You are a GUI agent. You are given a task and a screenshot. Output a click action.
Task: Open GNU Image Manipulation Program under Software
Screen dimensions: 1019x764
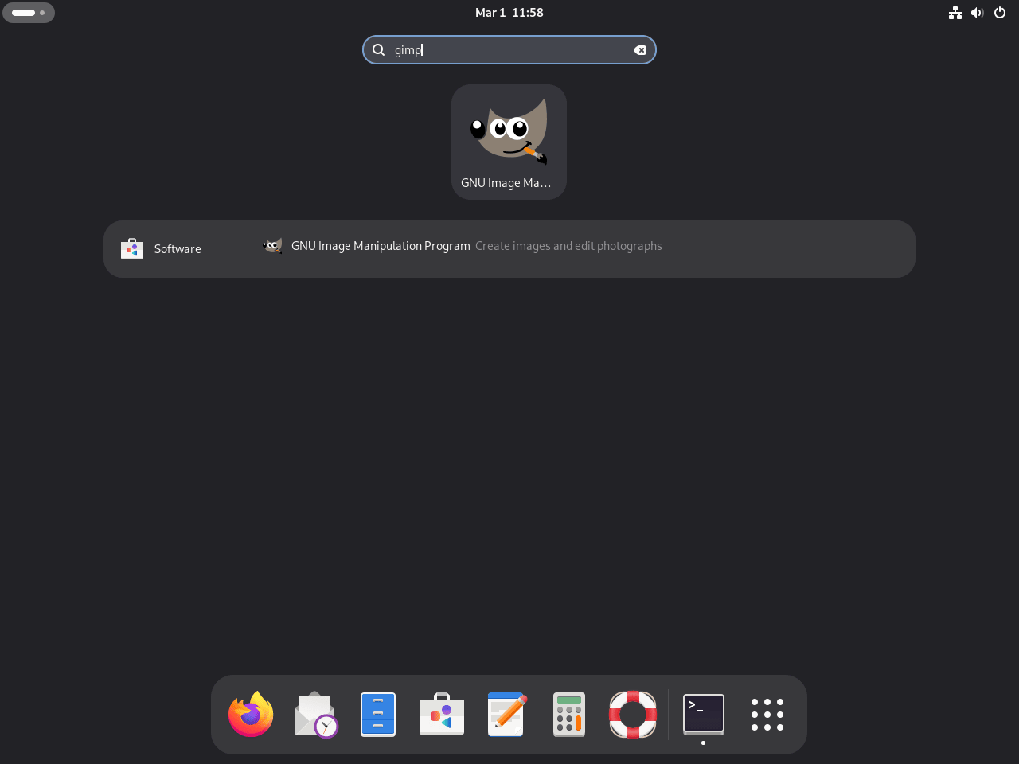381,246
